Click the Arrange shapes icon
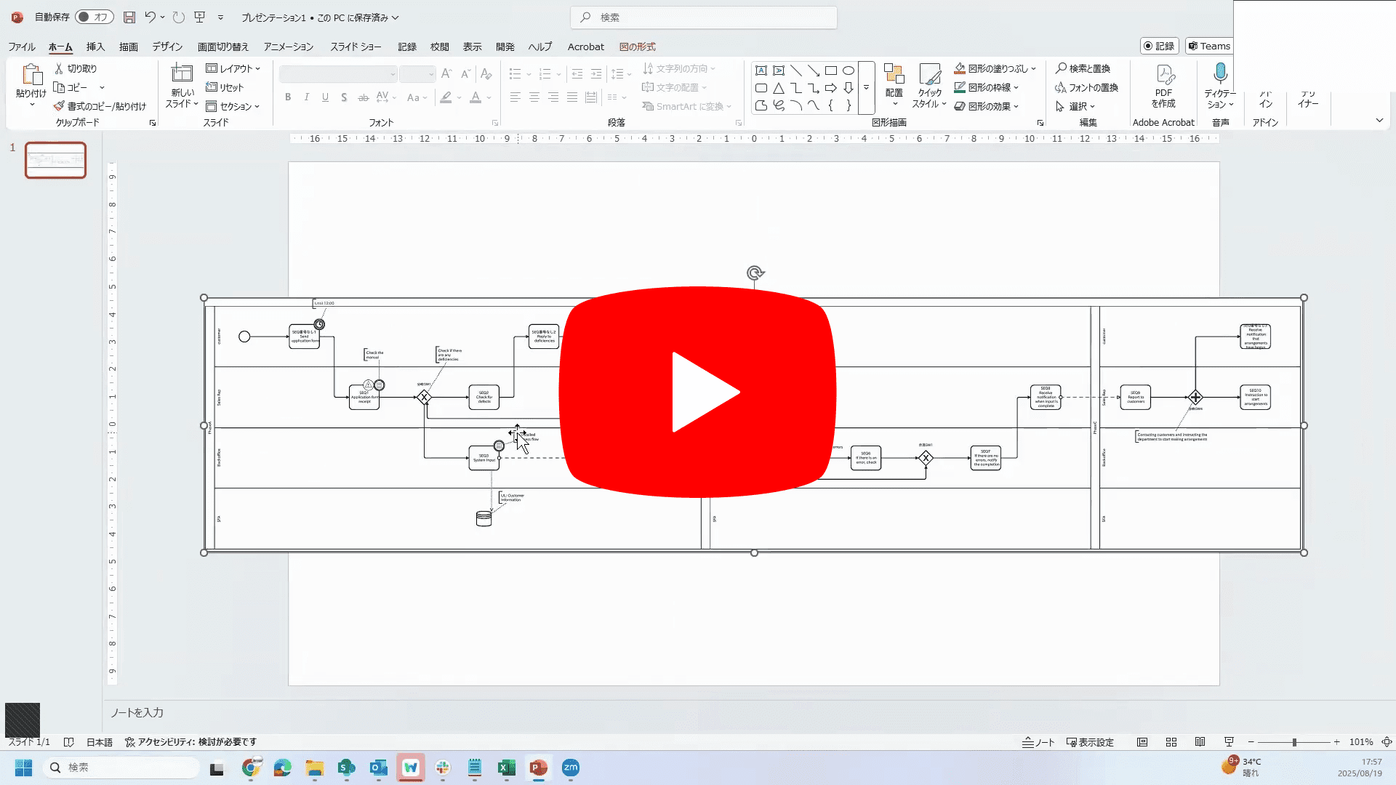 (x=894, y=73)
